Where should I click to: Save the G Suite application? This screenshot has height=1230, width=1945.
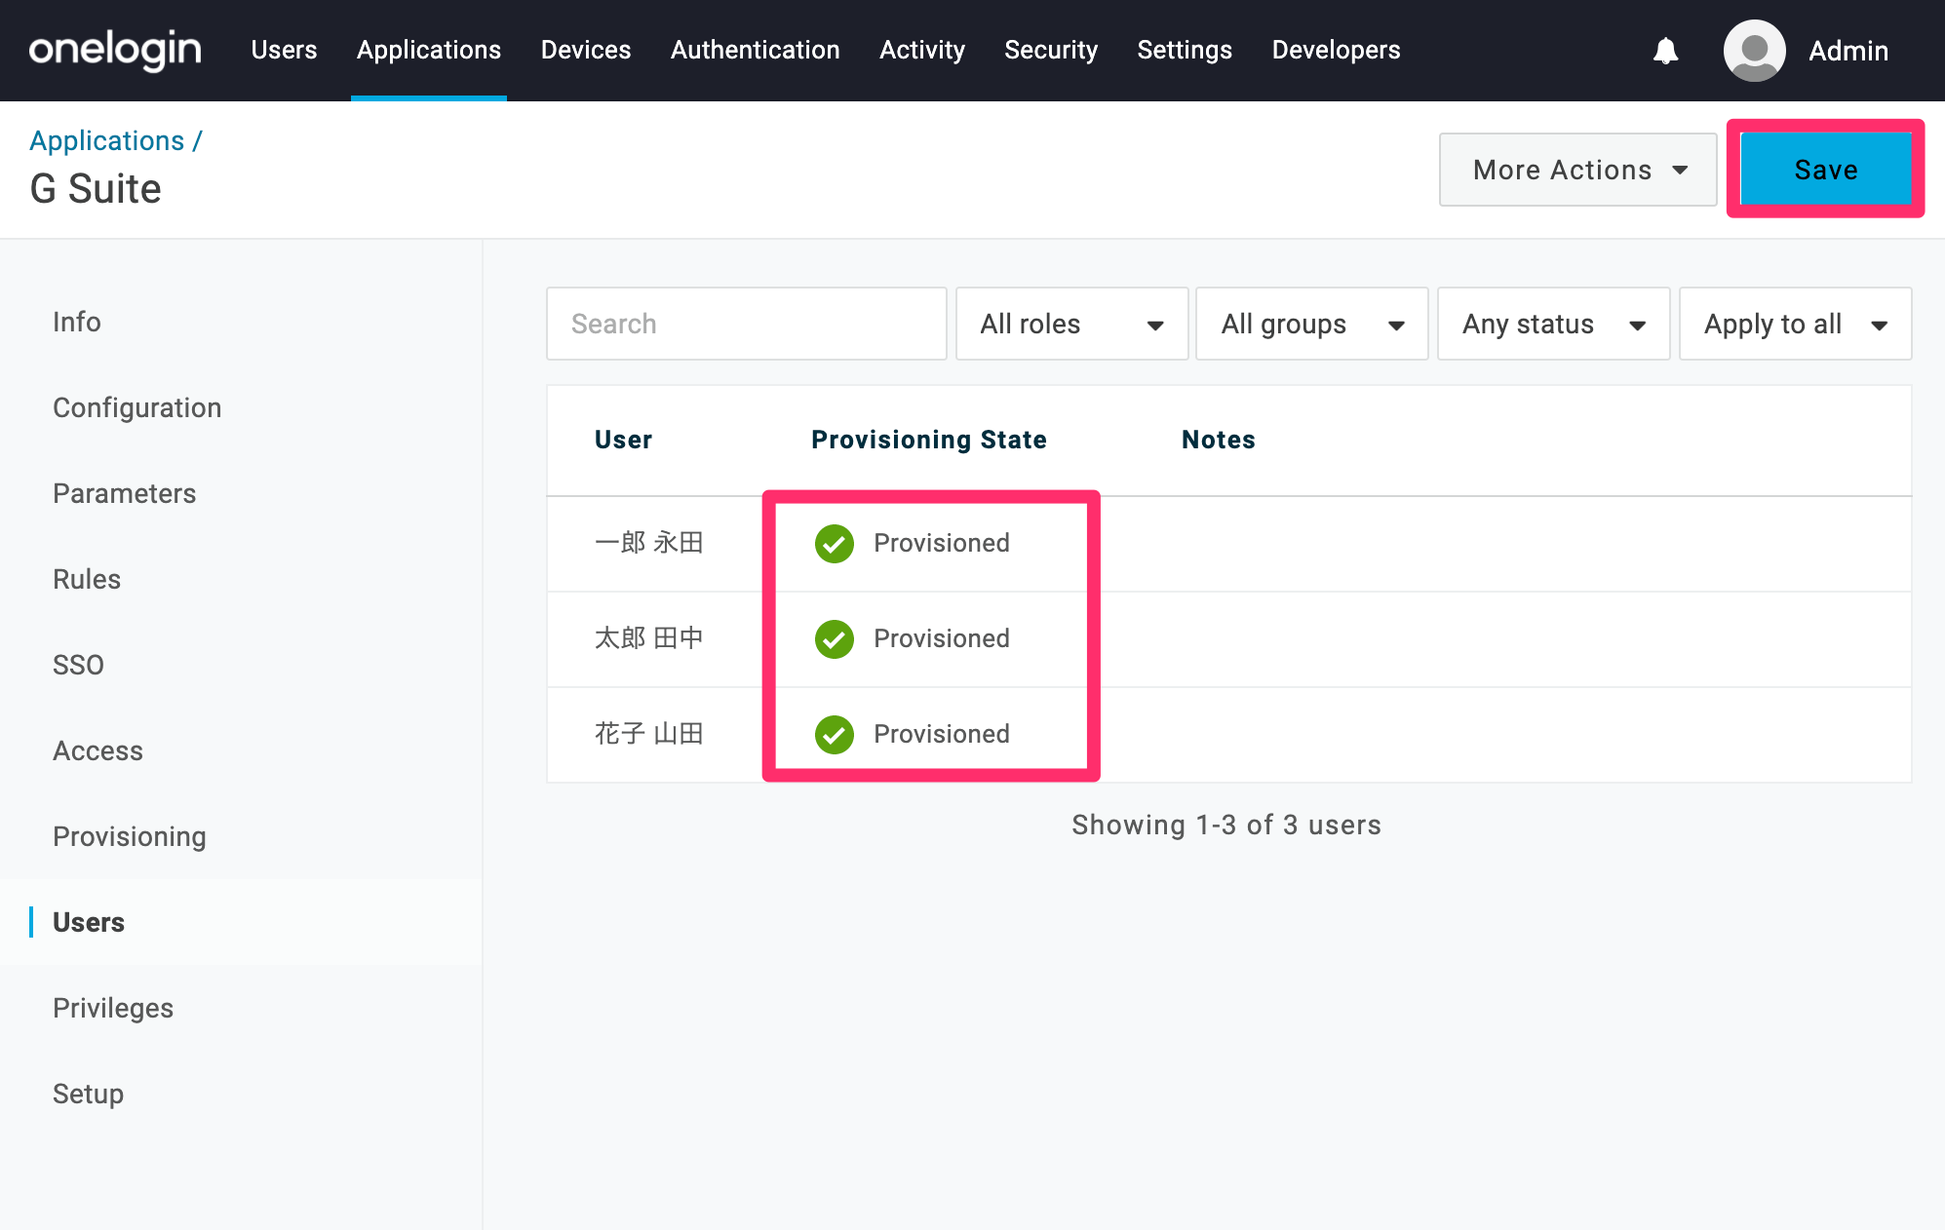(x=1826, y=170)
